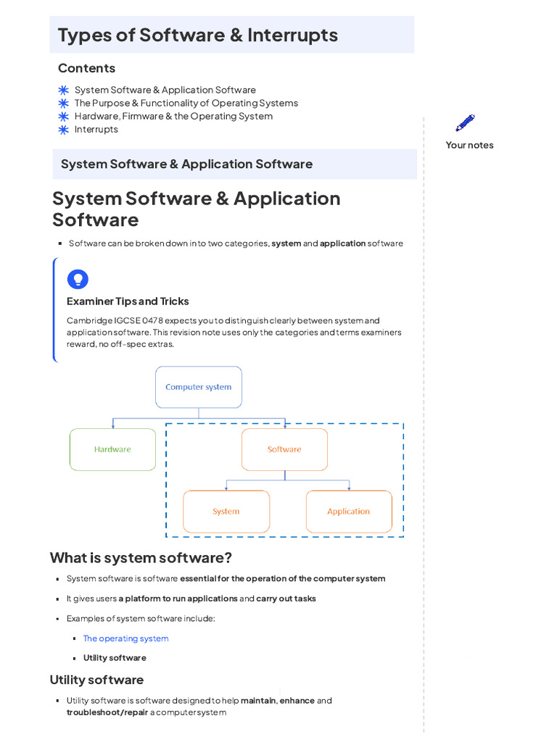Image resolution: width=557 pixels, height=742 pixels.
Task: Click bullet 'Utility software is software designed to help maintain'
Action: click(x=199, y=706)
